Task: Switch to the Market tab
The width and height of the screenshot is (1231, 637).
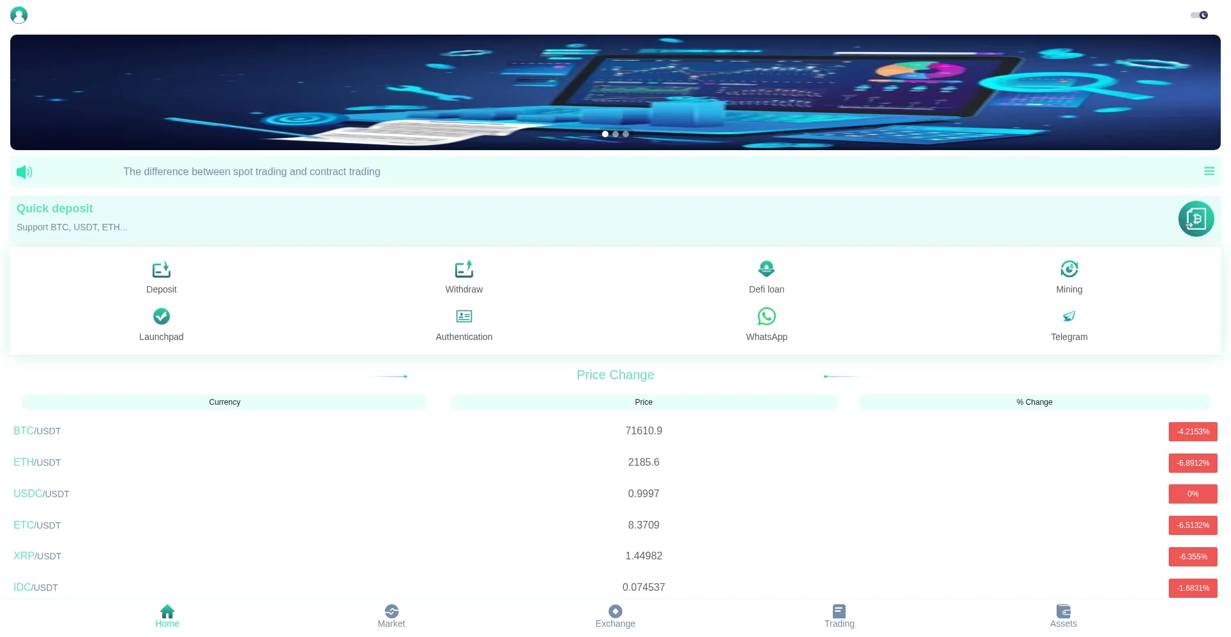Action: tap(391, 616)
